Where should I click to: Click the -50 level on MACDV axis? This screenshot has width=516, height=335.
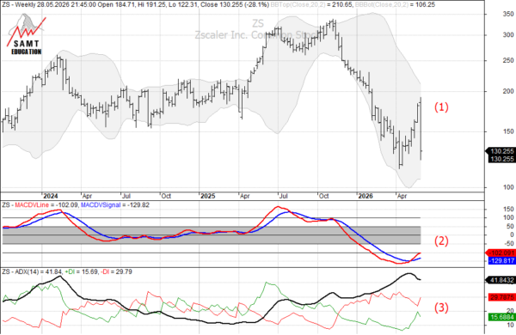(x=509, y=244)
